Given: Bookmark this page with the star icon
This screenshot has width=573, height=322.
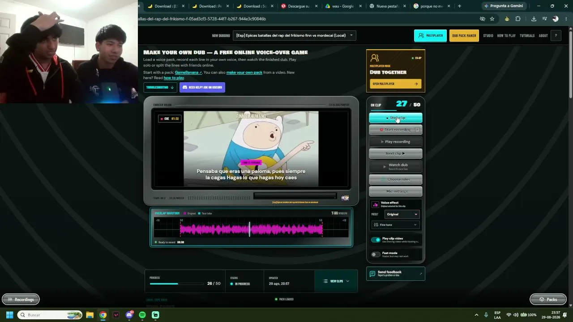Looking at the screenshot, I should point(492,19).
